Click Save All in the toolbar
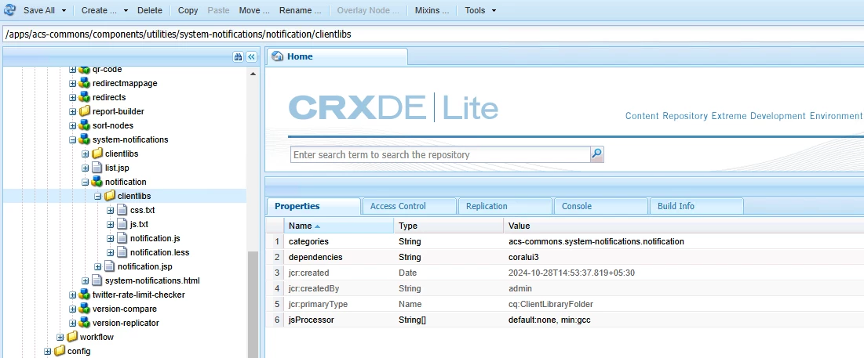This screenshot has width=864, height=358. [x=39, y=10]
